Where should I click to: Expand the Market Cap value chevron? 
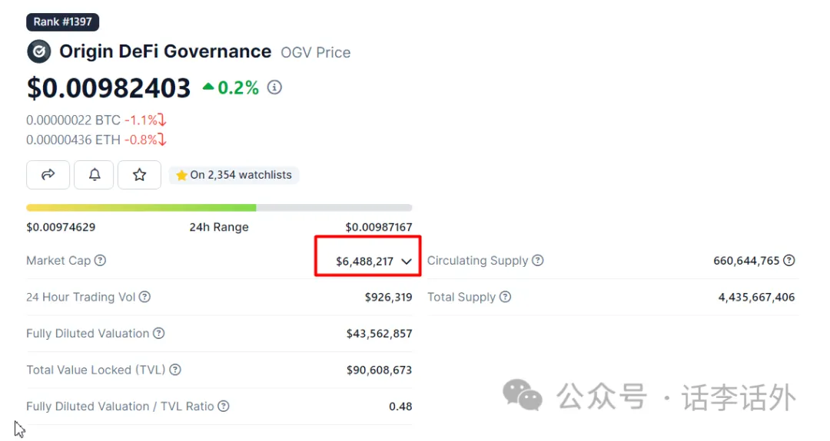(407, 262)
